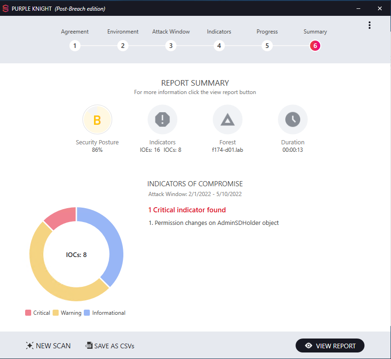Click the 'Warning' legend label
This screenshot has width=391, height=359.
coord(71,313)
